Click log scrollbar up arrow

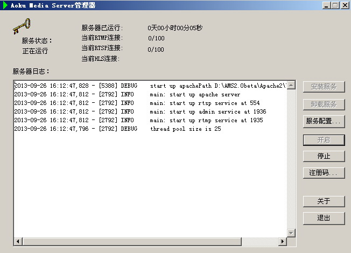291,85
